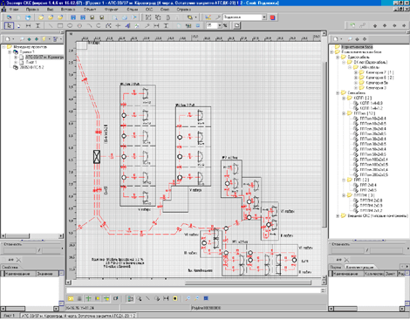
Task: Click the diagonal line icon in bottom toolbar
Action: click(148, 298)
